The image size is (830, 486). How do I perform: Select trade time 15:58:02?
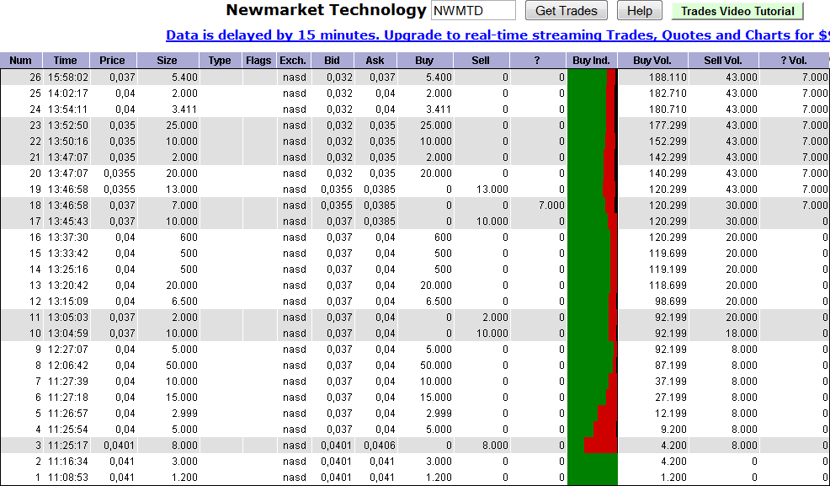pyautogui.click(x=67, y=77)
